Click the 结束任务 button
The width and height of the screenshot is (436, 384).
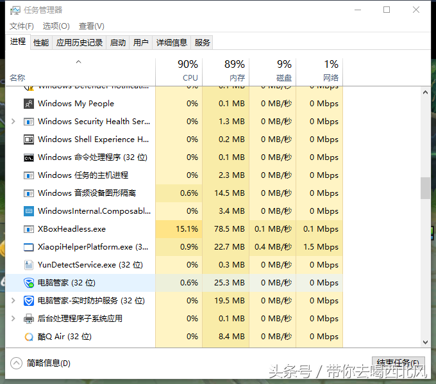click(398, 363)
